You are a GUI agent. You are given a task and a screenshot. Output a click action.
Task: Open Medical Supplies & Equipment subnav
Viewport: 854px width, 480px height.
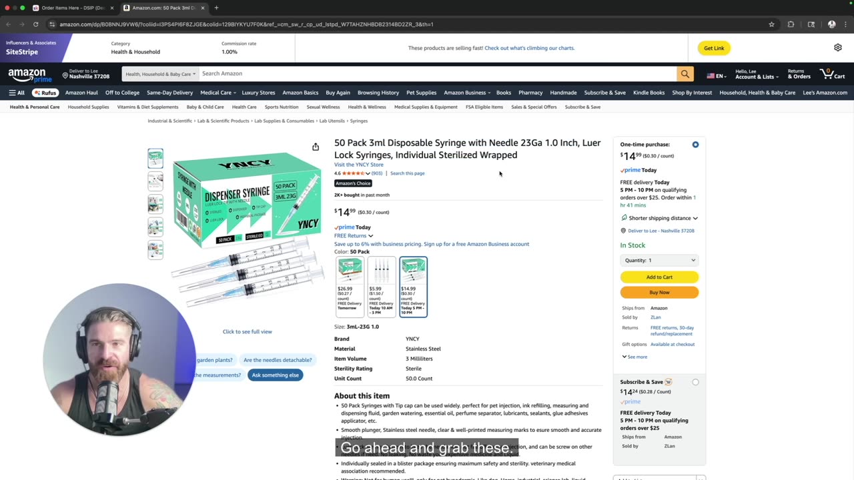426,107
